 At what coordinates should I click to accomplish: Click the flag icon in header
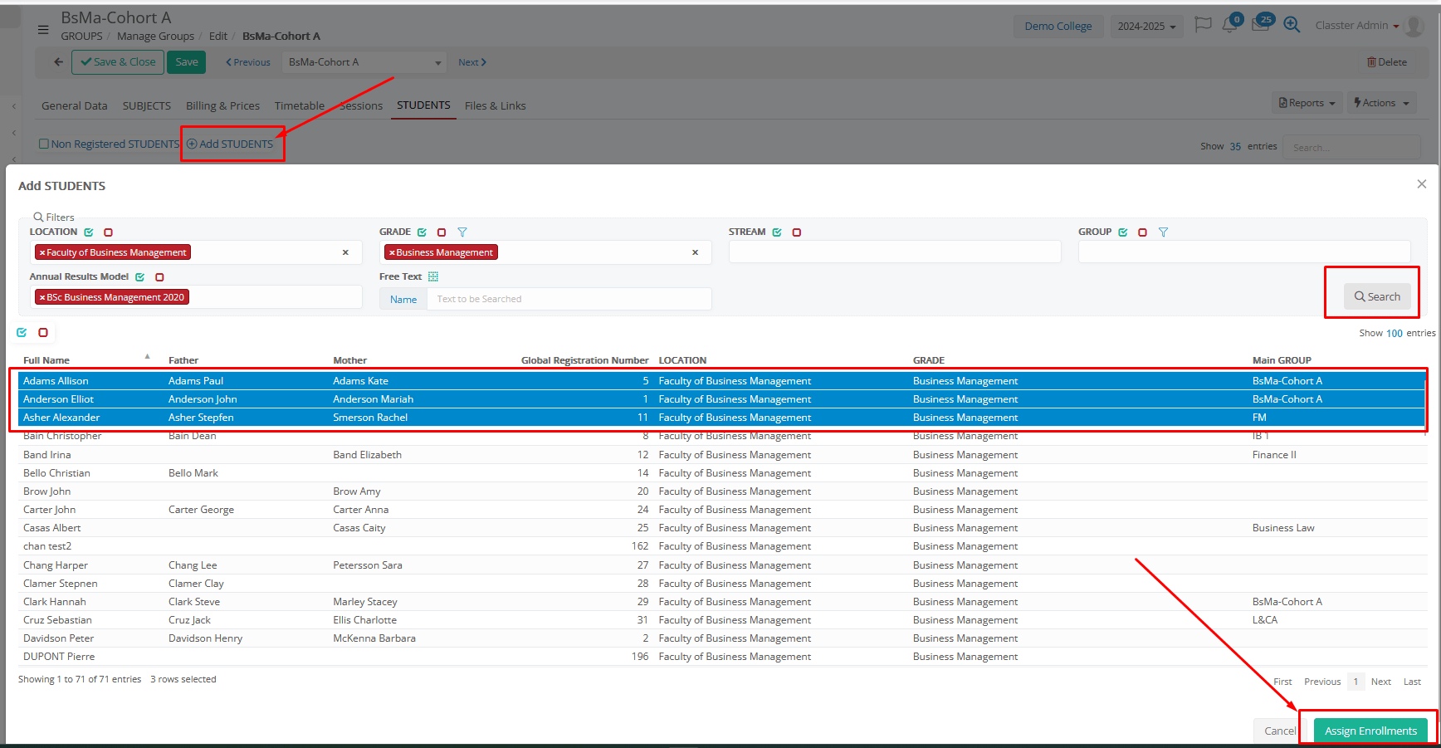[x=1203, y=25]
